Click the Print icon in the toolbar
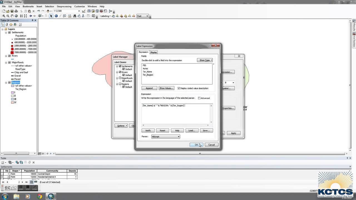356x200 pixels. [x=16, y=11]
